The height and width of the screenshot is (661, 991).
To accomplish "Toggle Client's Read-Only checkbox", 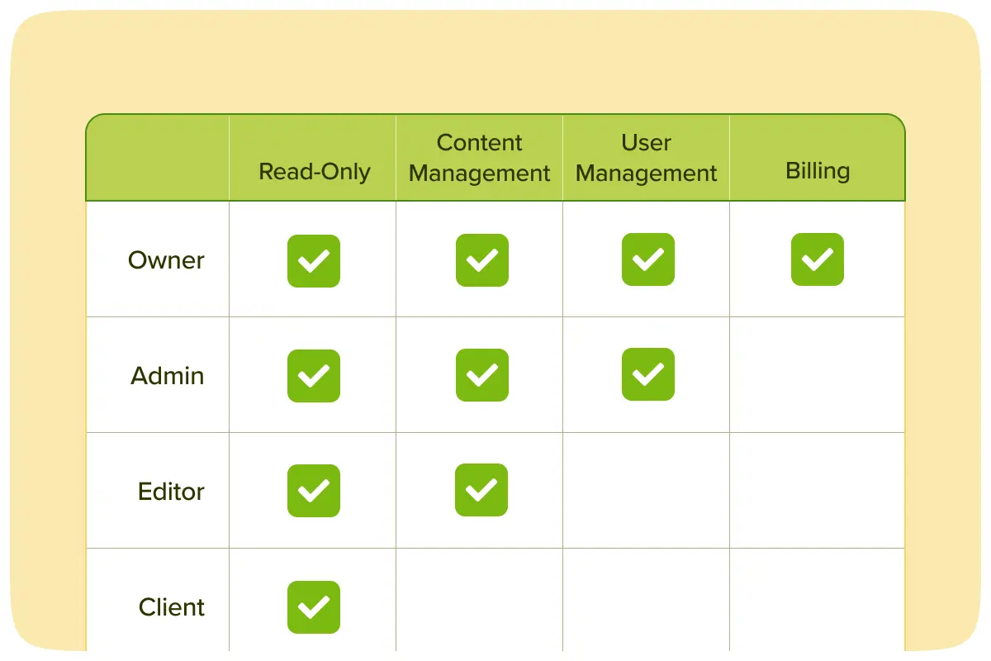I will coord(314,607).
